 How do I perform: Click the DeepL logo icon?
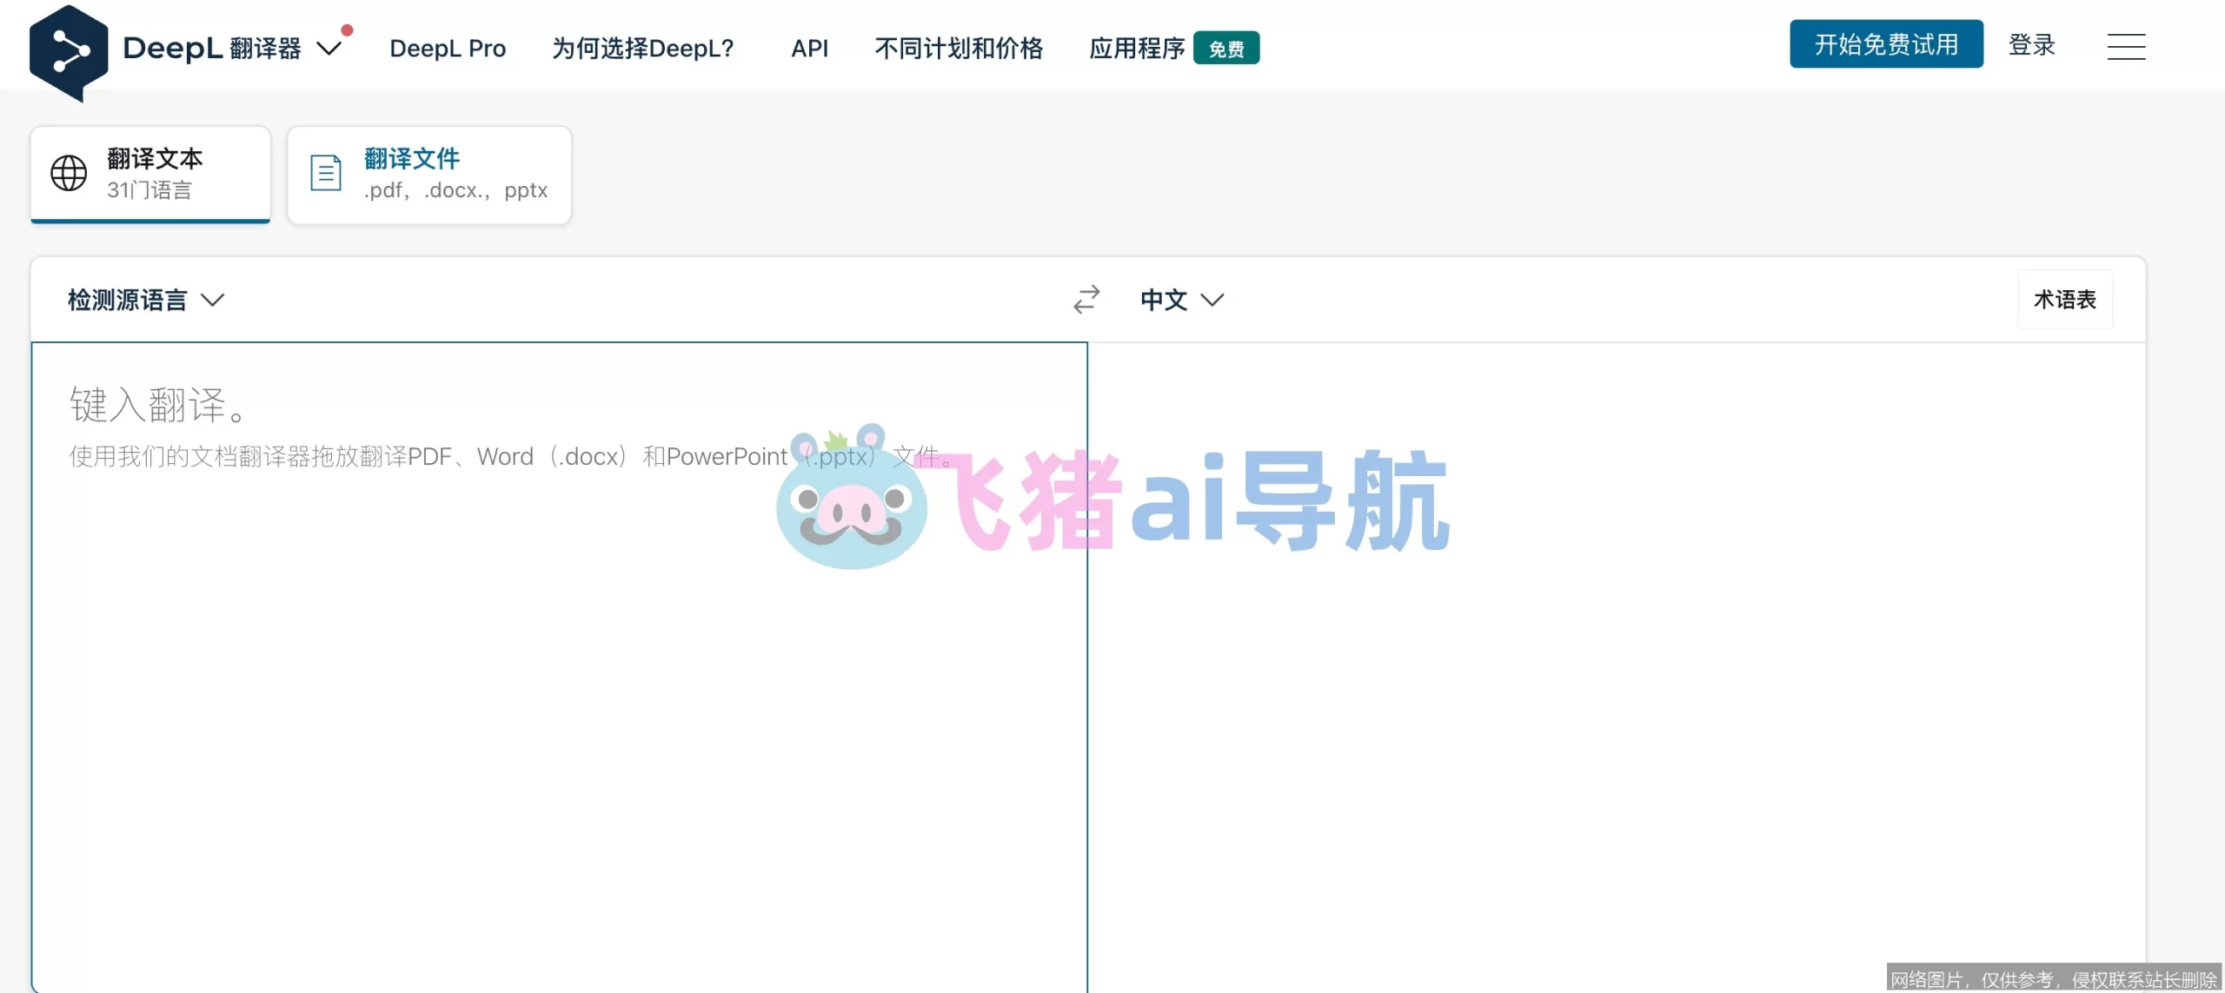pyautogui.click(x=69, y=52)
